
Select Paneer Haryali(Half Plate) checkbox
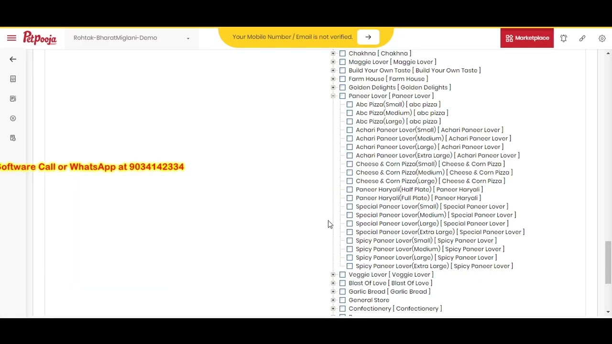click(x=350, y=190)
